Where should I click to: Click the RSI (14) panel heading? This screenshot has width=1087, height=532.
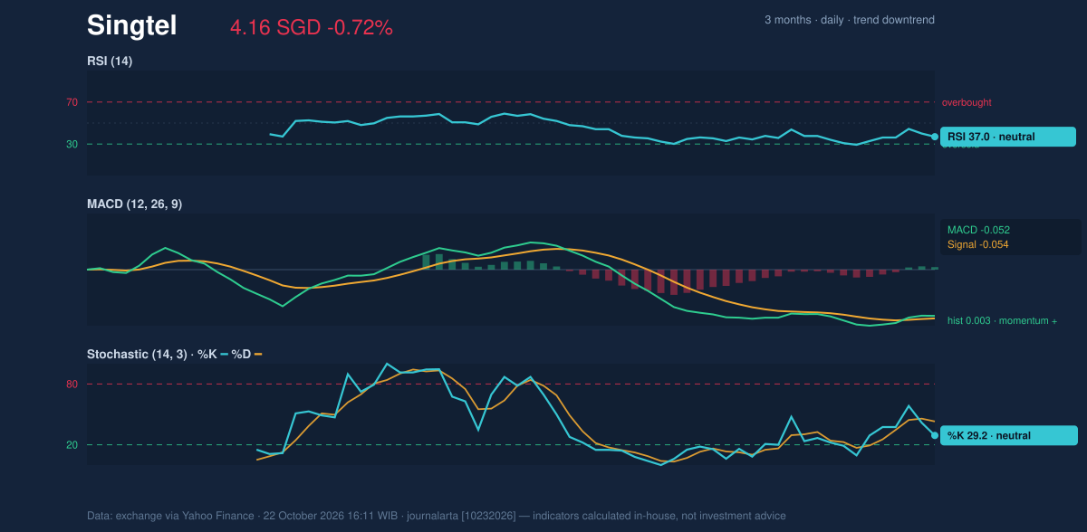(x=110, y=62)
